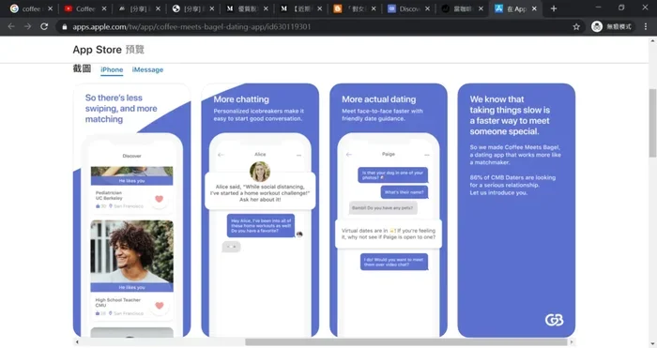Screen dimensions: 657x348
Task: Open the 'We know that taking things slow' screenshot
Action: (x=516, y=210)
